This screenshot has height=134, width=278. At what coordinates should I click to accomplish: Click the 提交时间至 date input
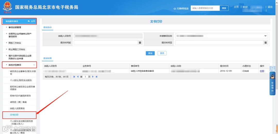pos(219,43)
